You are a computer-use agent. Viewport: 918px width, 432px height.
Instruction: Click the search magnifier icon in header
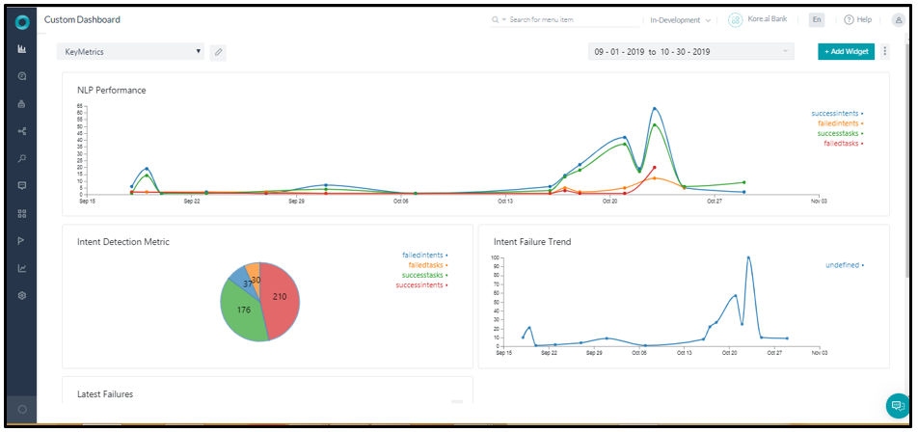pos(496,20)
